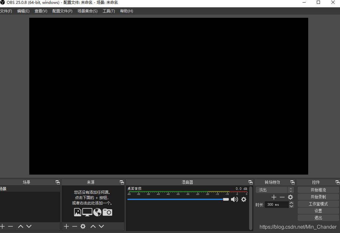
Task: Move source up in the list
Action: (93, 227)
